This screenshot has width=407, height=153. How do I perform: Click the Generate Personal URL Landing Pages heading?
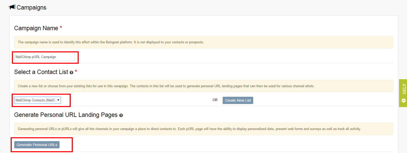point(66,115)
